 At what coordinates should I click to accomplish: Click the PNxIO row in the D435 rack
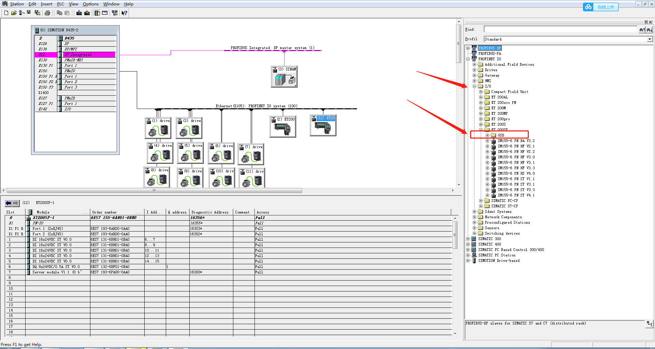pyautogui.click(x=75, y=71)
